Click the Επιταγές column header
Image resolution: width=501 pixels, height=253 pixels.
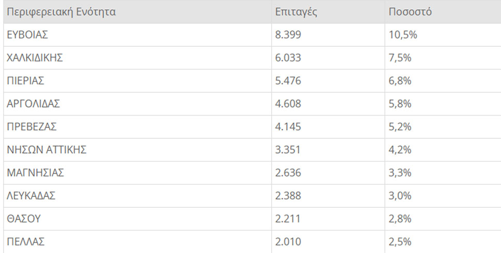(x=296, y=12)
